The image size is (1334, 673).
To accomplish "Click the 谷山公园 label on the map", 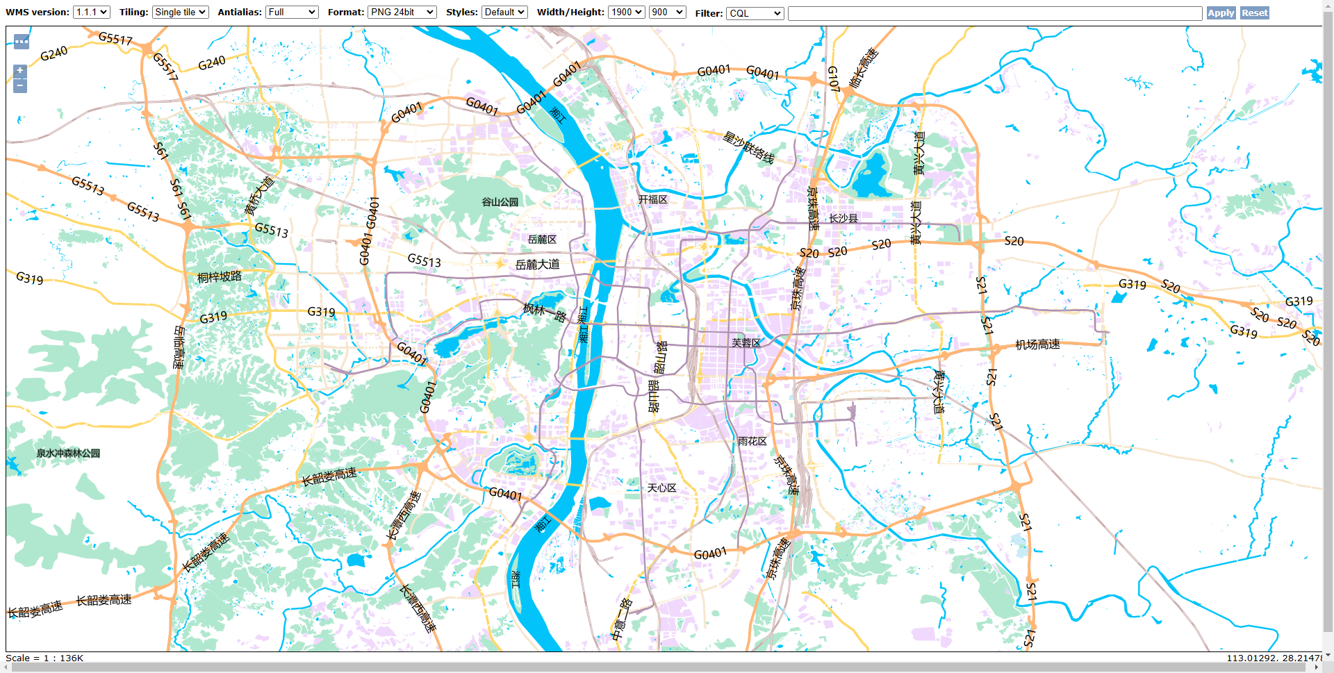I will point(500,202).
